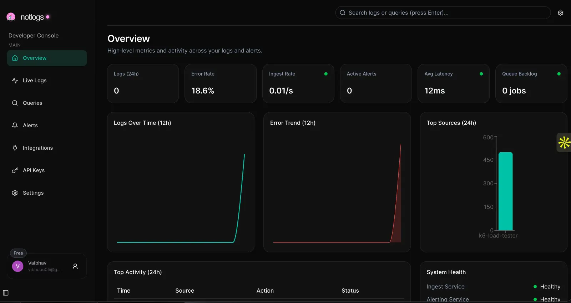Click the Source column header
This screenshot has width=571, height=303.
click(x=185, y=291)
